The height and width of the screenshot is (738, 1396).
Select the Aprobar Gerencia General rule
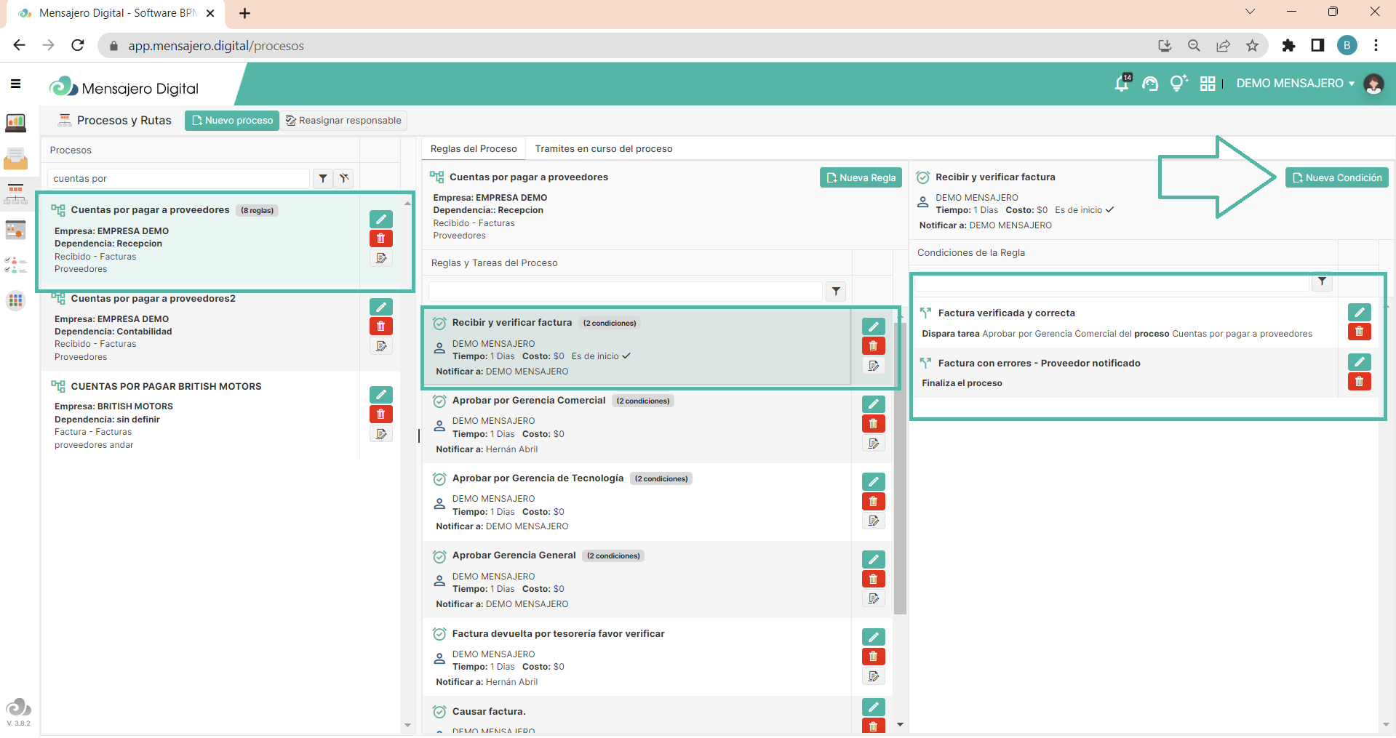click(x=514, y=555)
